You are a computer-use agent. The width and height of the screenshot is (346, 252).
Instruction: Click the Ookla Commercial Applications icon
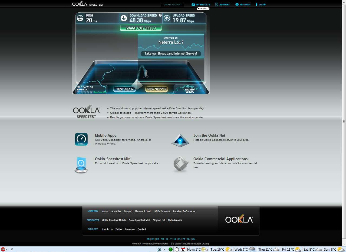pos(180,164)
